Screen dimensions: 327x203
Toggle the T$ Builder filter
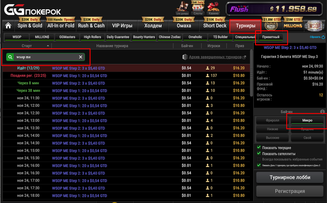tap(220, 37)
